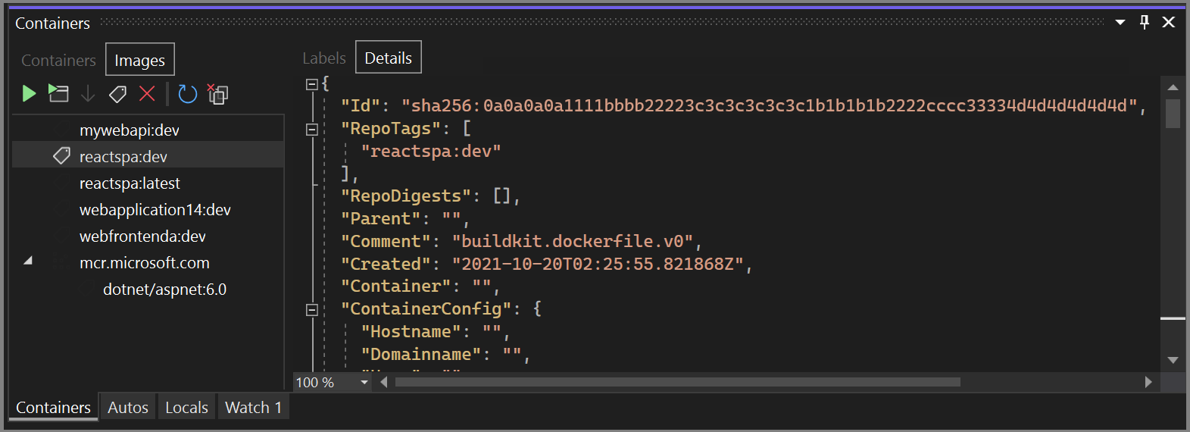Click the "RepoDigests" key
The image size is (1190, 432).
(405, 196)
